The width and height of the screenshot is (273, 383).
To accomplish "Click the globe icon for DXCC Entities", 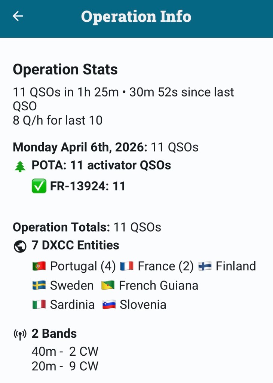I will 20,246.
